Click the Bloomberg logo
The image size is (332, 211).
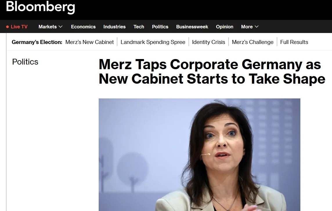[x=40, y=7]
